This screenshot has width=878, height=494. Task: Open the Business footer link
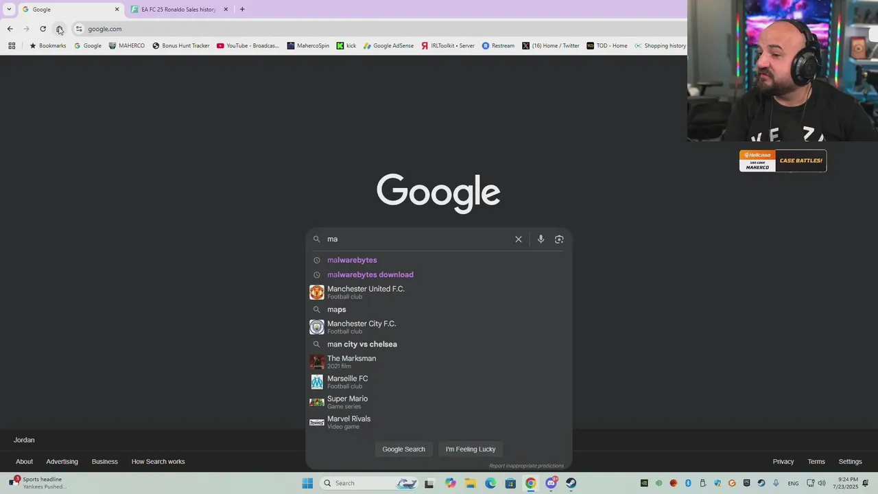[105, 462]
